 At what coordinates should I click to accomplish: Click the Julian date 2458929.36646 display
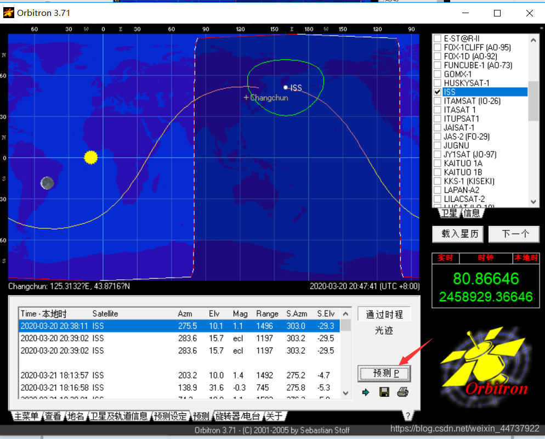(486, 297)
